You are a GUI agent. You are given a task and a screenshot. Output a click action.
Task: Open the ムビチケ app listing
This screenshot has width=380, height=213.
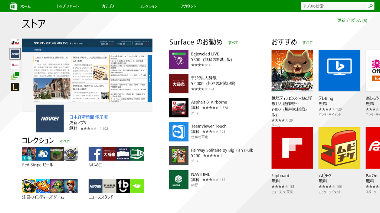point(339,148)
